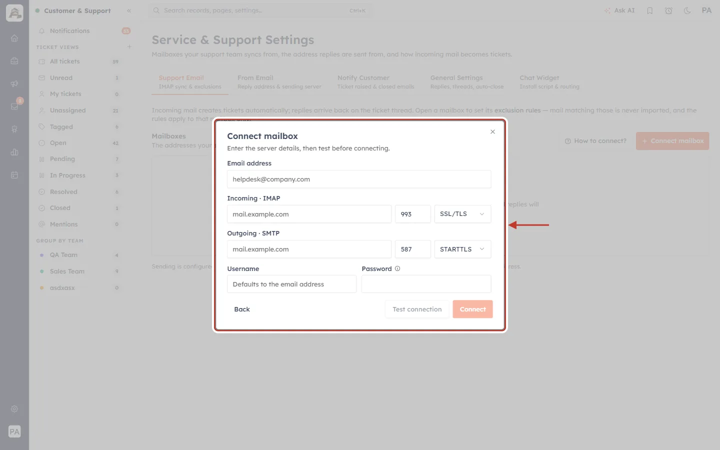
Task: Click the search records field
Action: point(260,10)
